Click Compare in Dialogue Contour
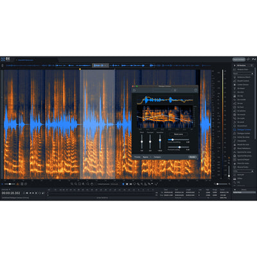The width and height of the screenshot is (257, 257). (157, 157)
